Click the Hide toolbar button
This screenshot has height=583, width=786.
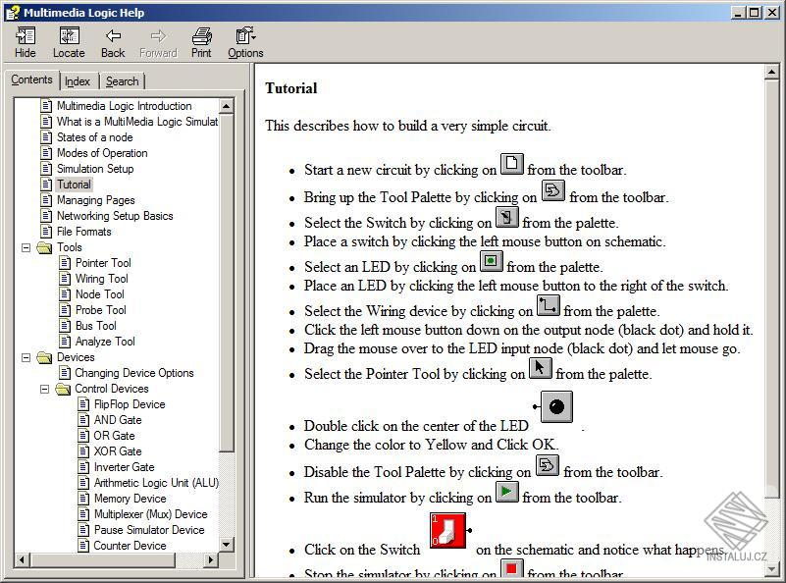tap(26, 42)
